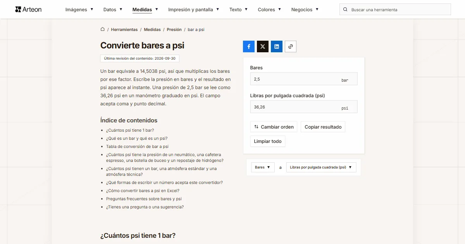Viewport: 465px width, 244px height.
Task: Jump to Tabla de conversión de bar a psi
Action: click(137, 147)
